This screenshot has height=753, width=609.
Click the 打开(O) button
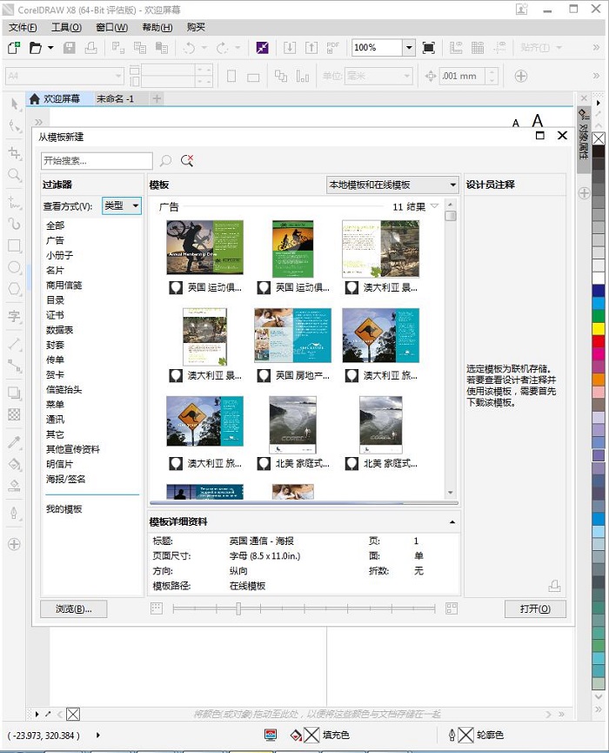tap(535, 608)
